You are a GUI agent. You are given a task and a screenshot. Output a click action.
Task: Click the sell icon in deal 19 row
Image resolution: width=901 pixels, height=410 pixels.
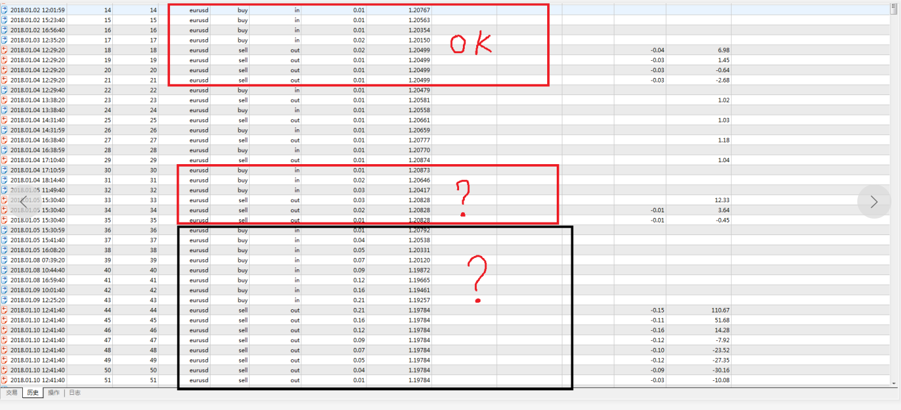click(x=4, y=60)
